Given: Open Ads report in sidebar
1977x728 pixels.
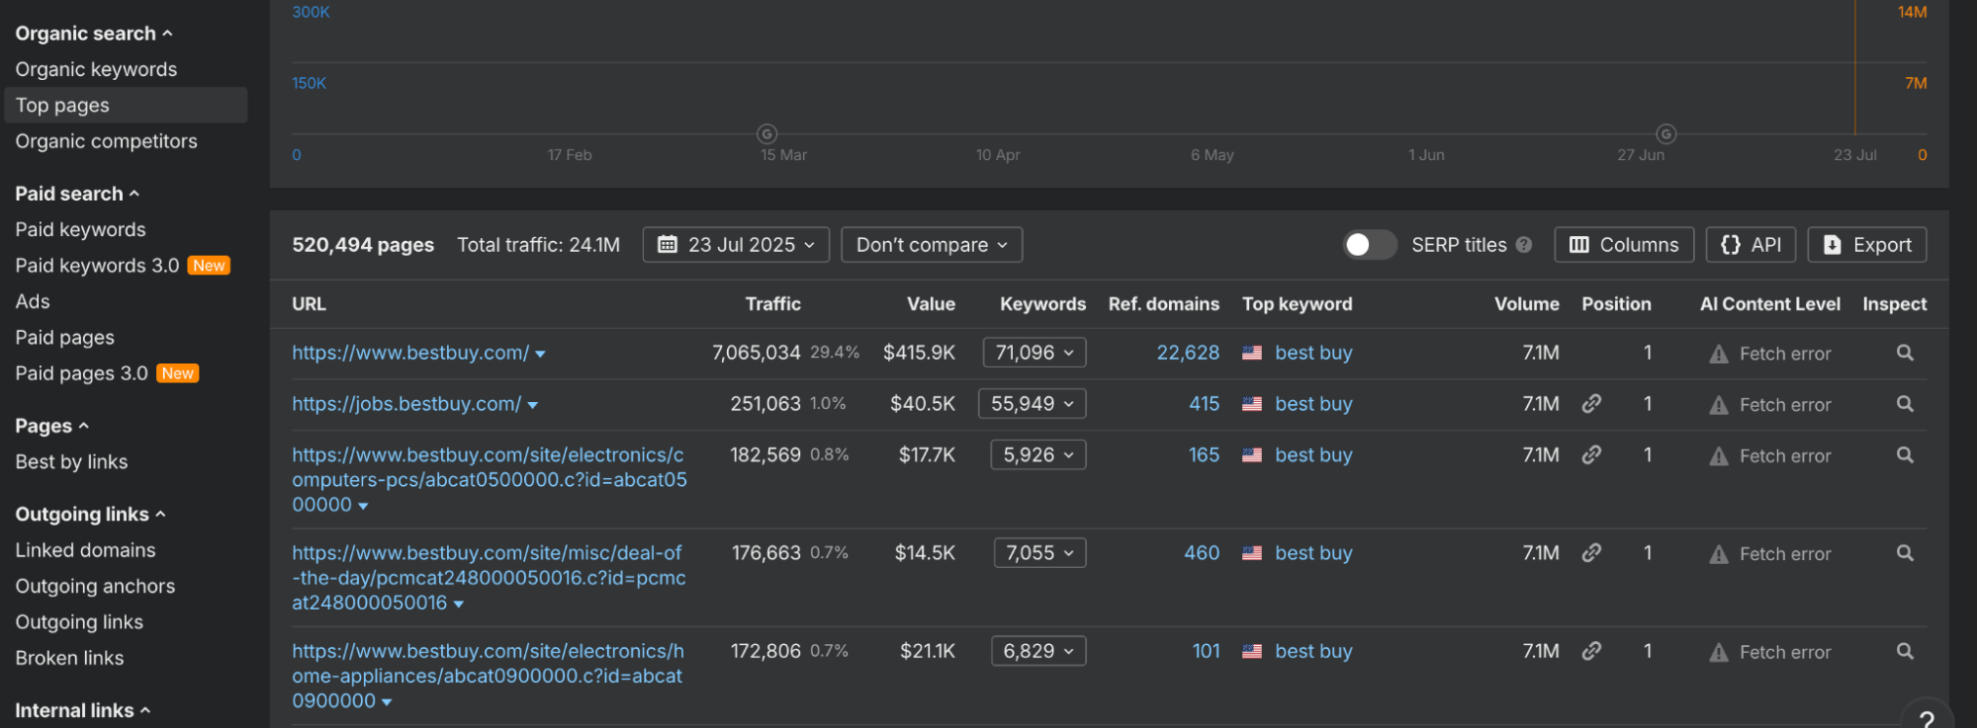Looking at the screenshot, I should point(33,301).
